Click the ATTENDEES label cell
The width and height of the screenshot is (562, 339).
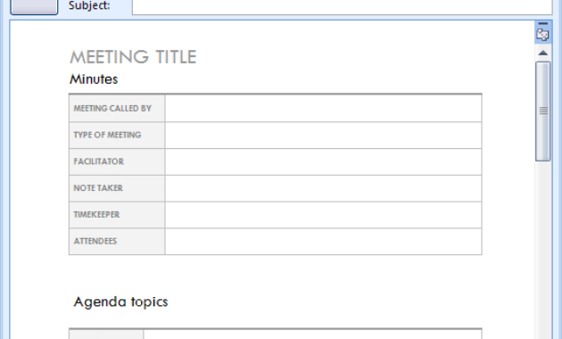coord(117,241)
